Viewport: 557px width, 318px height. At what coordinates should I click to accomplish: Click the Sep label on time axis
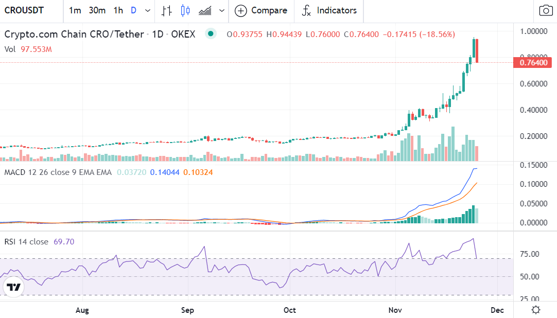(x=187, y=310)
